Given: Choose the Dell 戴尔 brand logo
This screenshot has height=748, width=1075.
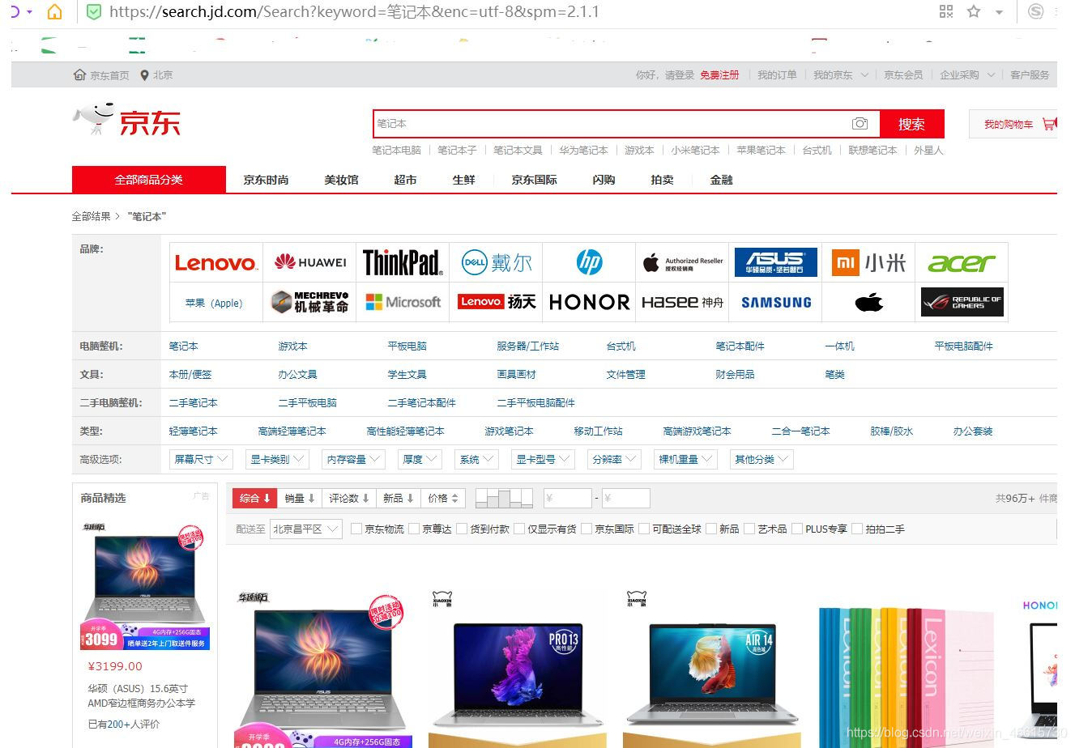Looking at the screenshot, I should coord(496,262).
